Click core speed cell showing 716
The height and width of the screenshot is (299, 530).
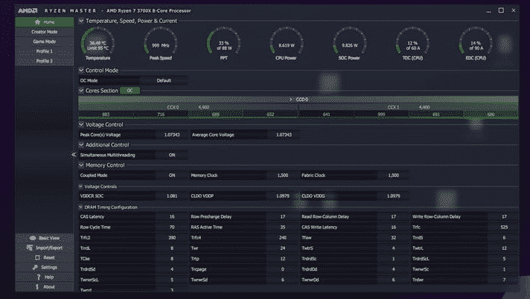tap(161, 115)
